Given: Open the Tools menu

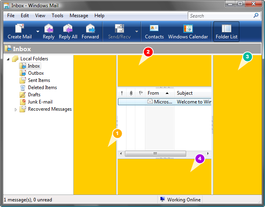Looking at the screenshot, I should coord(58,16).
